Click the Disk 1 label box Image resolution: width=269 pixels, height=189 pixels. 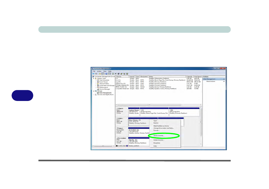pyautogui.click(x=122, y=122)
